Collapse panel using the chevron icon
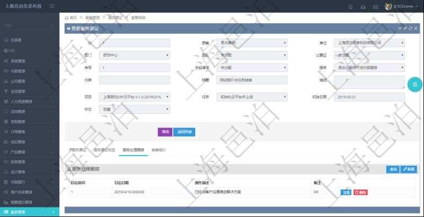The height and width of the screenshot is (217, 424). pos(400,28)
